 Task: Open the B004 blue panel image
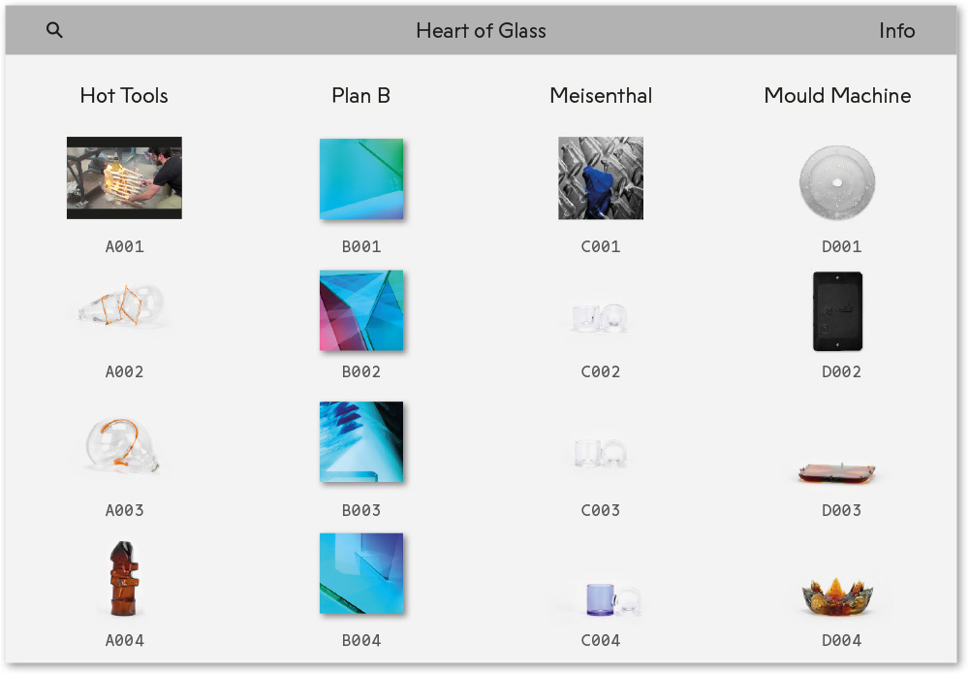click(x=361, y=573)
